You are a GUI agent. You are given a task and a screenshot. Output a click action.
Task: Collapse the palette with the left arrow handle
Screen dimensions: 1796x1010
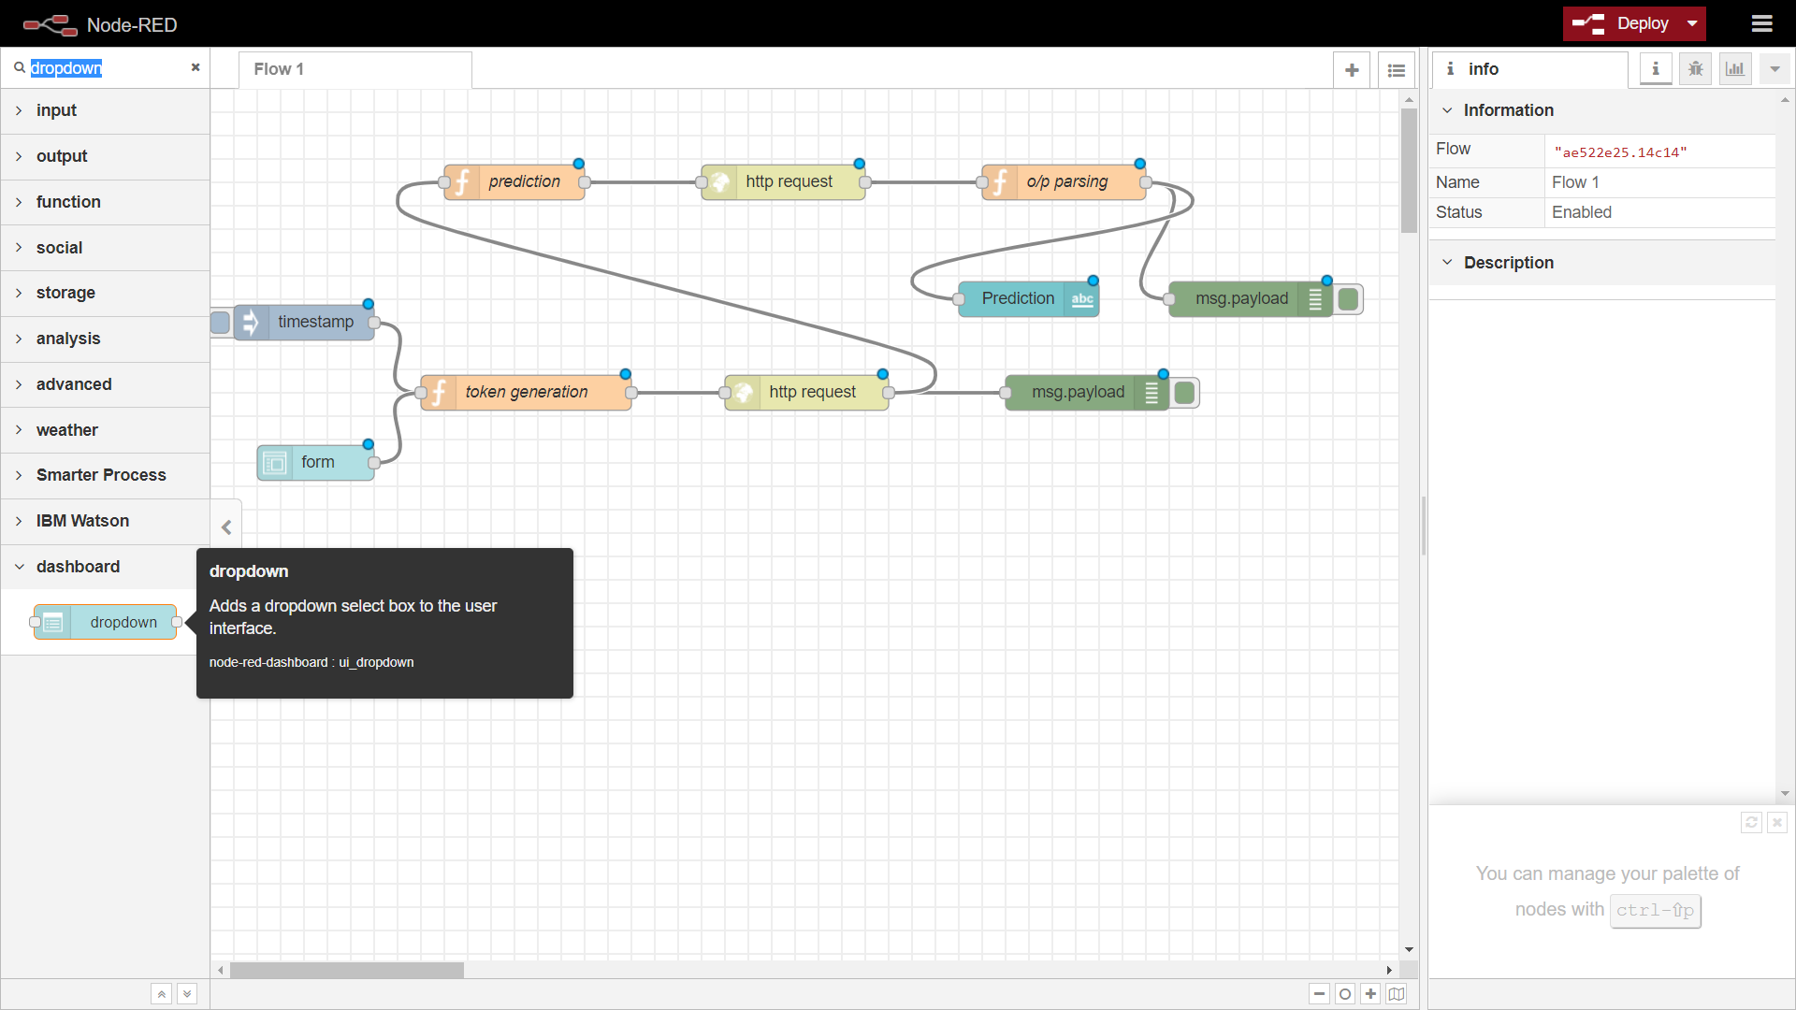(226, 527)
